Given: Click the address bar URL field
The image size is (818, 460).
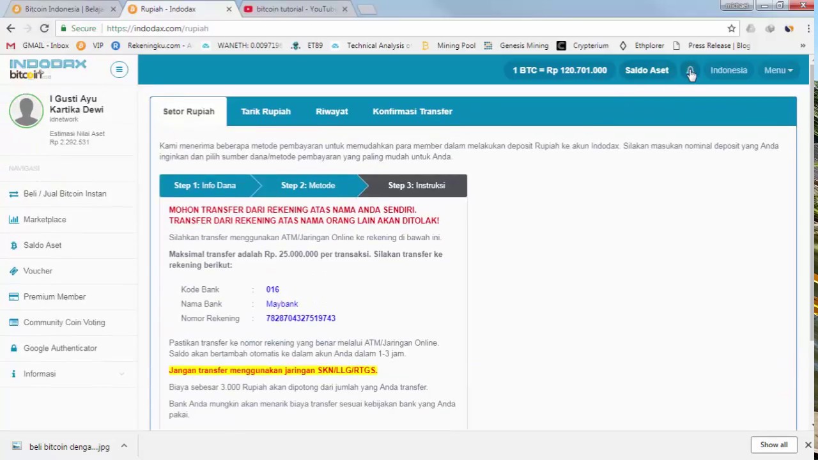Looking at the screenshot, I should [396, 28].
